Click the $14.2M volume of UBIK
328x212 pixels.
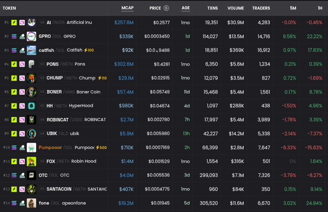point(236,134)
